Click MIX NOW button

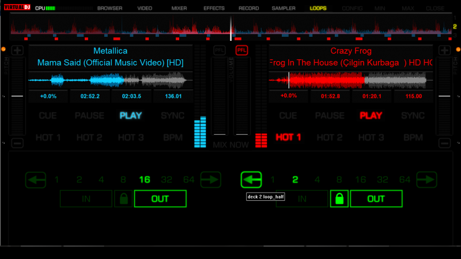point(231,145)
